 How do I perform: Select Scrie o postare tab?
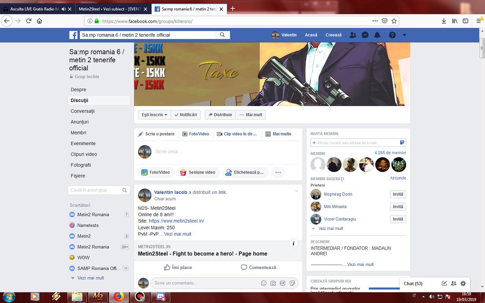[156, 134]
